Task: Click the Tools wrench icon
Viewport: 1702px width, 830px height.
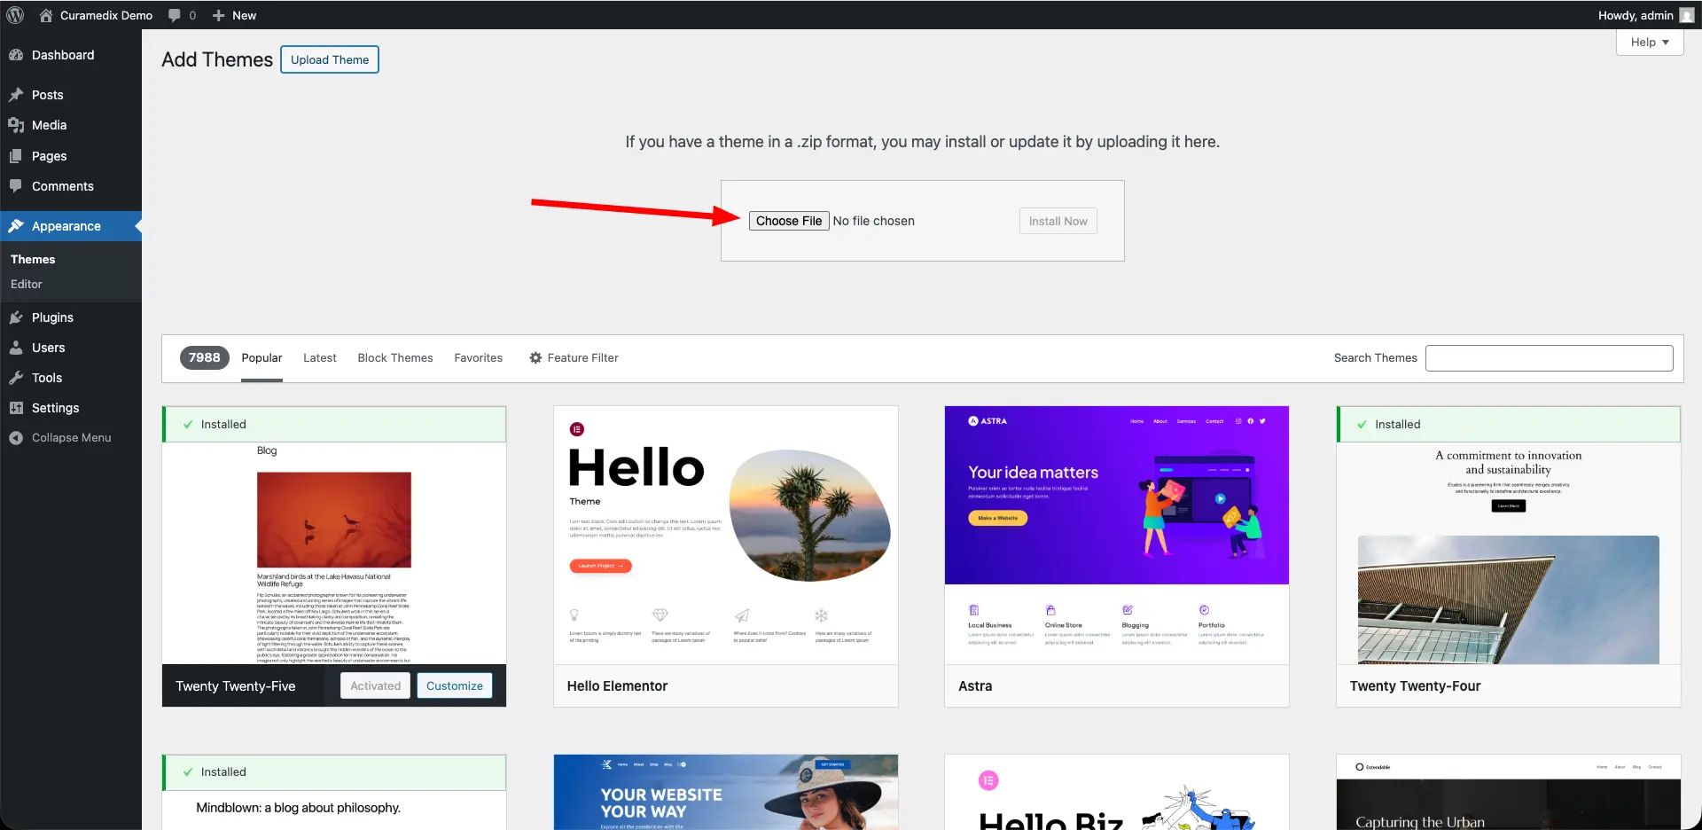Action: pos(17,378)
